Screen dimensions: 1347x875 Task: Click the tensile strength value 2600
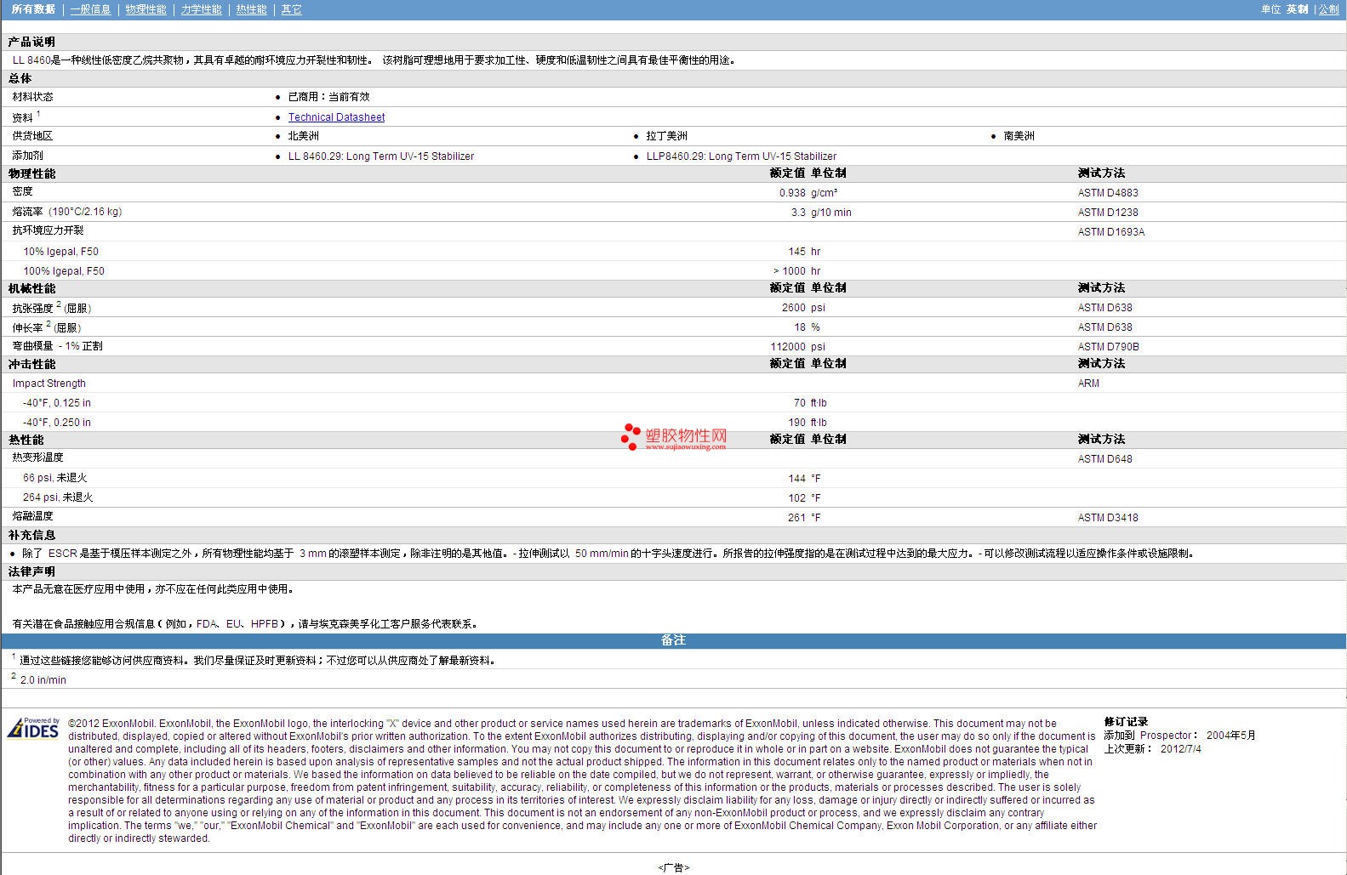pos(794,308)
